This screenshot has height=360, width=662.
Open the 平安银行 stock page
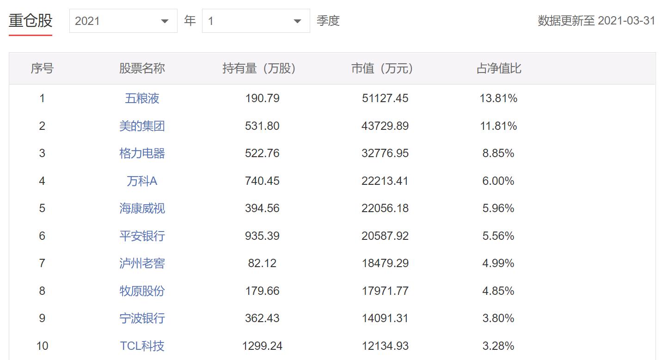(x=142, y=236)
